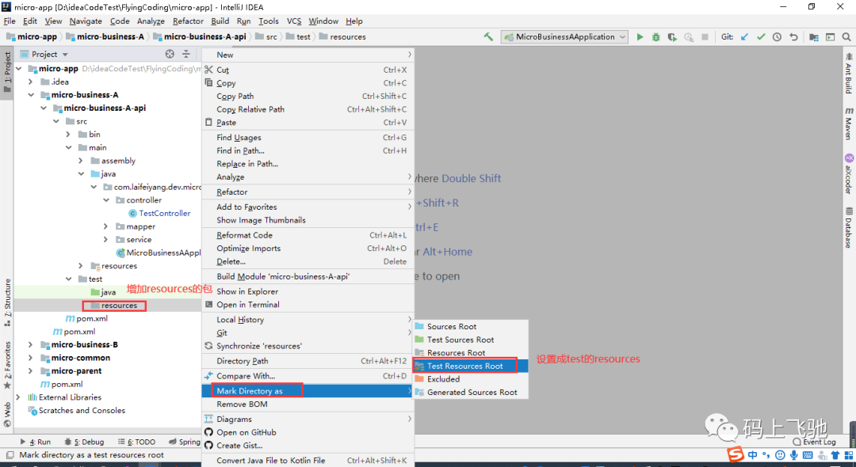Open the TODO tool window button
Viewport: 856px width, 467px height.
point(136,442)
